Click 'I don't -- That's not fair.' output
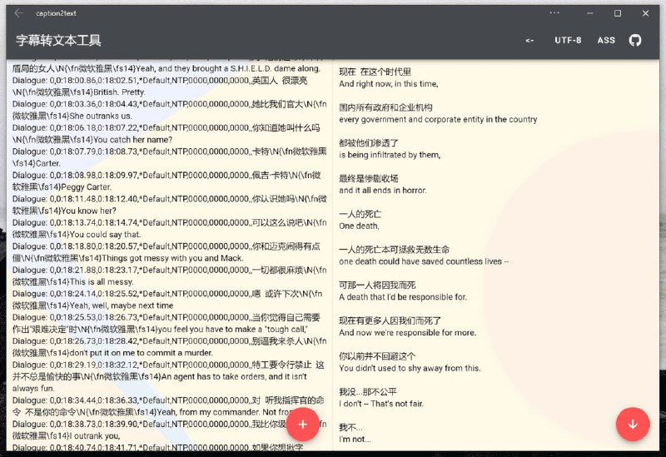The image size is (666, 457). pyautogui.click(x=381, y=404)
